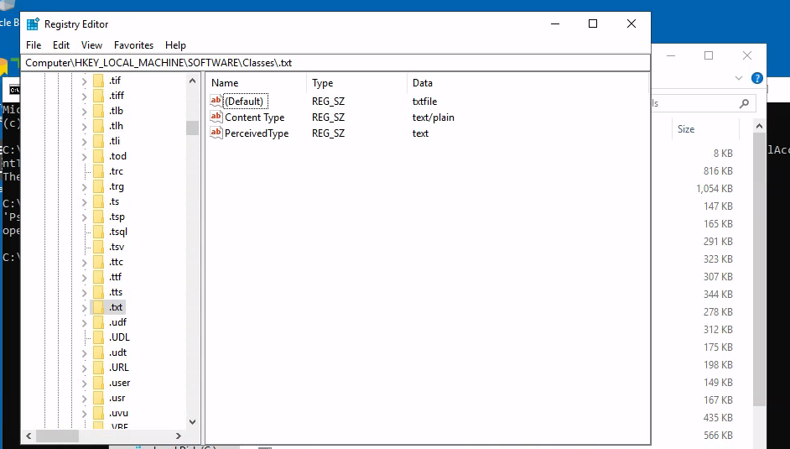Click the tree horizontal scroll right arrow
The image size is (790, 449).
pyautogui.click(x=178, y=436)
